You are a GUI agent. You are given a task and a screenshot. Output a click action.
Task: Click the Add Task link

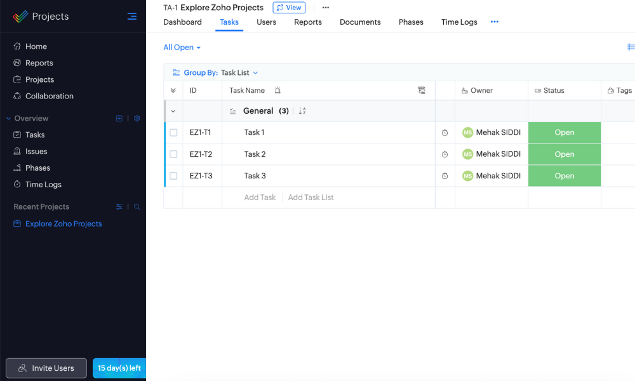pyautogui.click(x=260, y=197)
